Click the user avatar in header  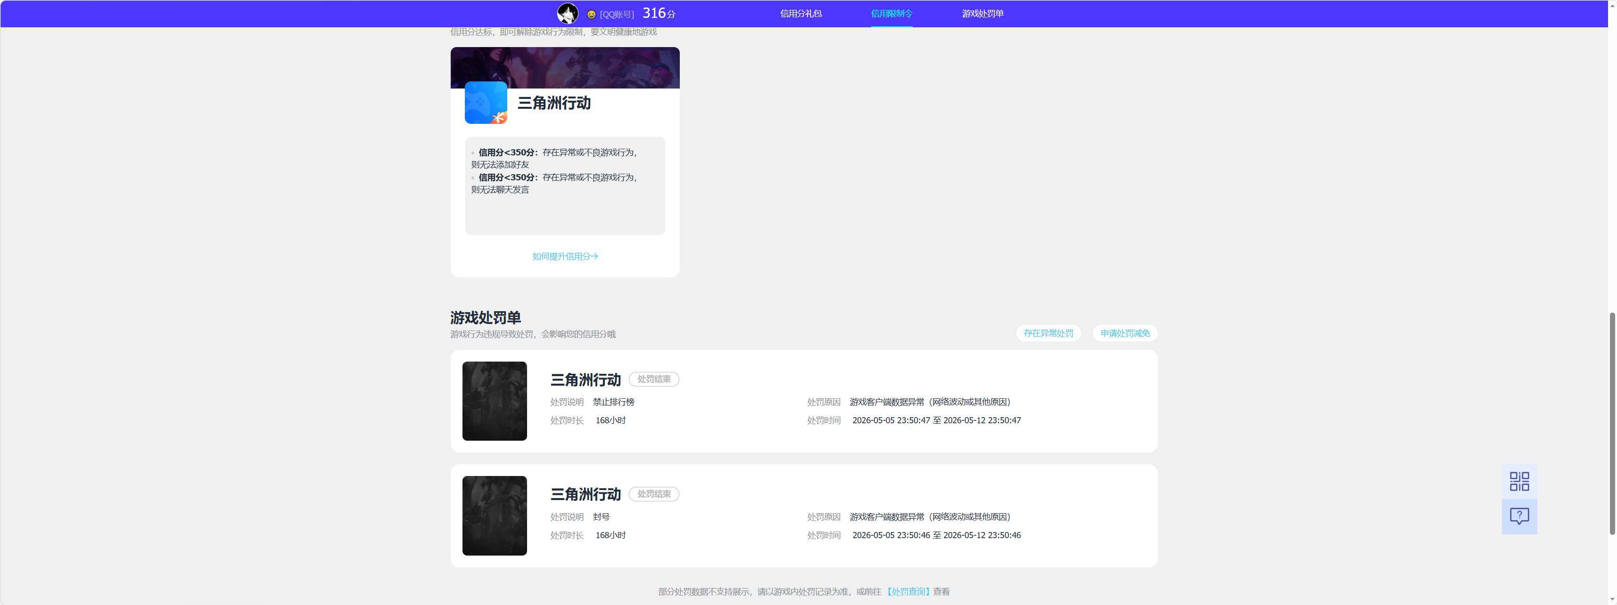tap(568, 13)
